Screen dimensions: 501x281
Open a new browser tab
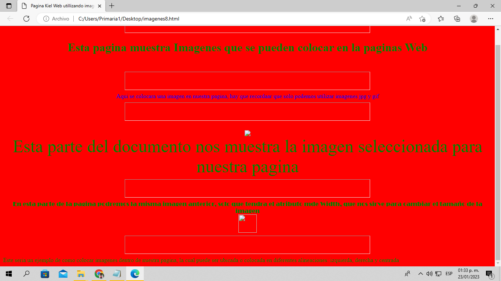point(112,6)
